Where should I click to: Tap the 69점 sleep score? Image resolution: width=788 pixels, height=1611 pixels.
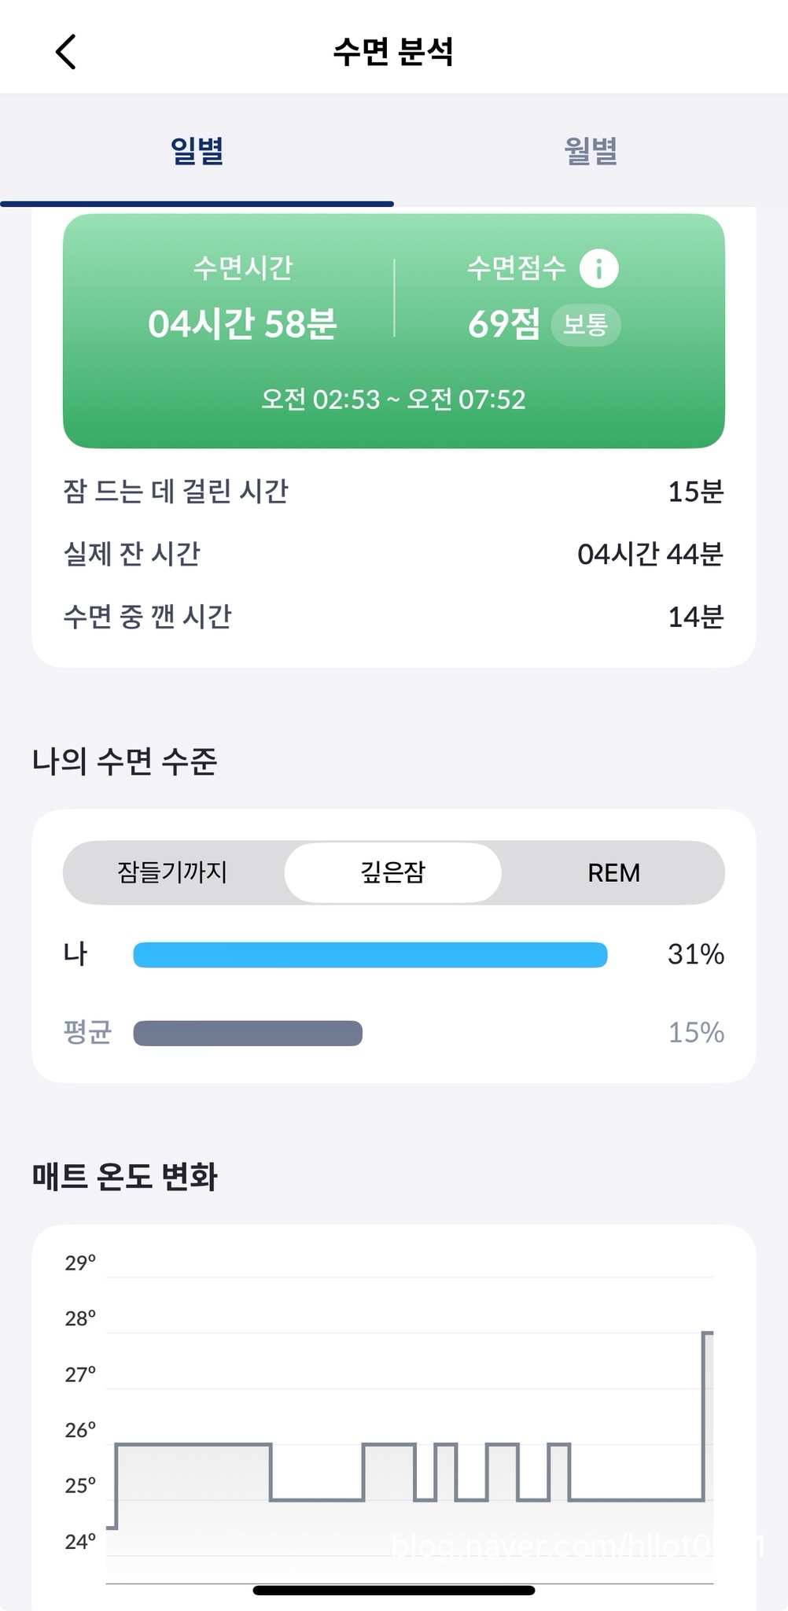pyautogui.click(x=504, y=324)
